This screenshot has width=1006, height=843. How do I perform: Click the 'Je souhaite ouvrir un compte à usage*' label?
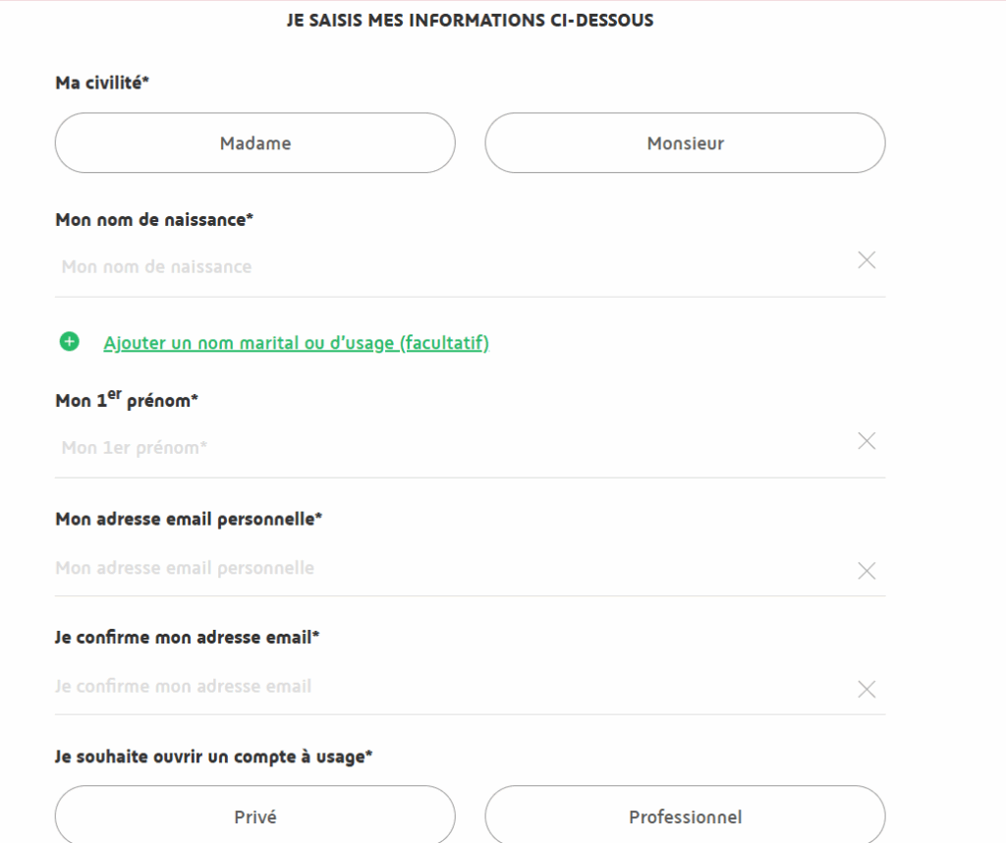coord(214,756)
